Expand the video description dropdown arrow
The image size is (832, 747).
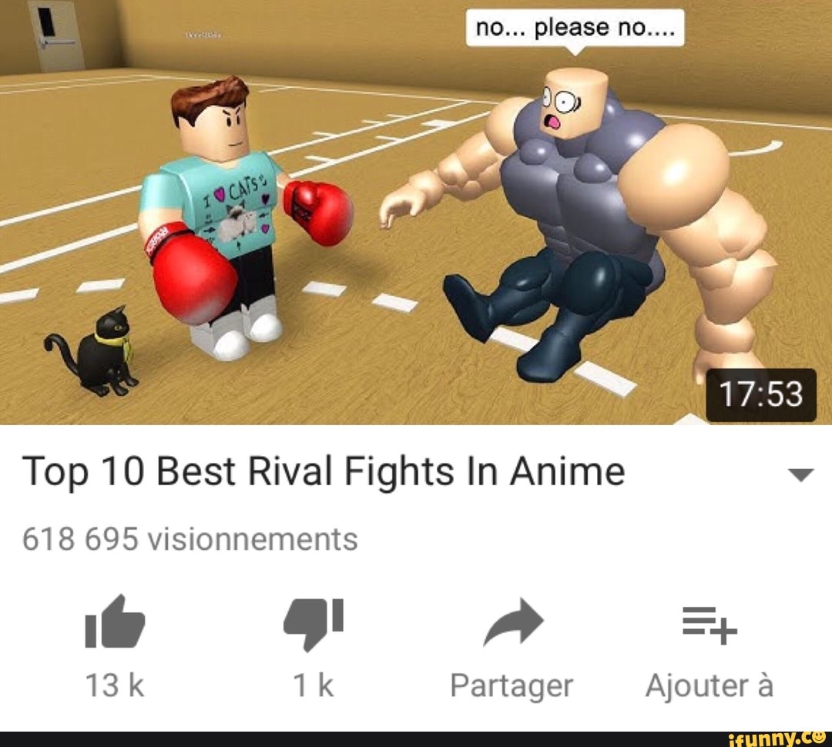tap(801, 474)
